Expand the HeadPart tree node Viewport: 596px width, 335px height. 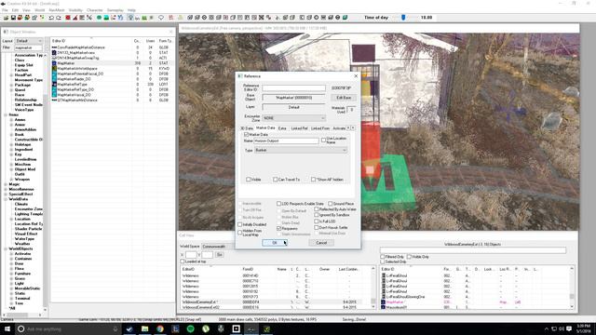pos(11,75)
